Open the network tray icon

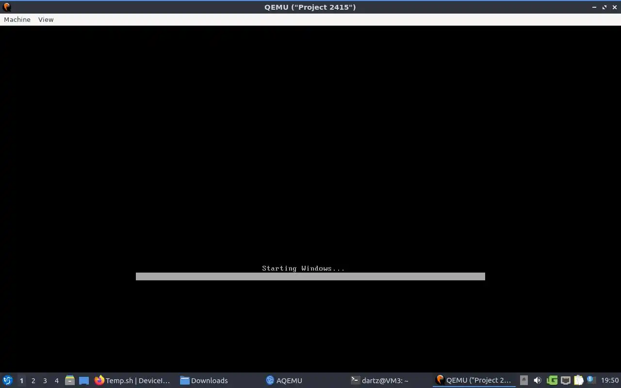click(566, 380)
